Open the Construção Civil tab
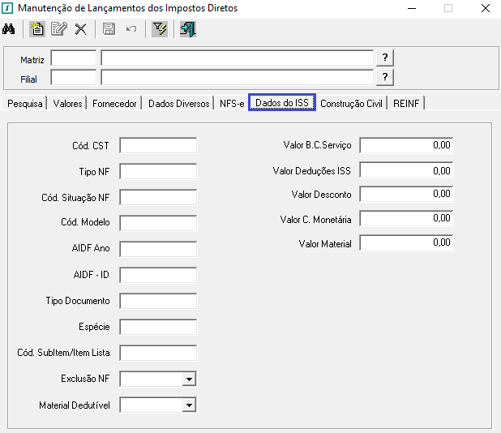Viewport: 501px width, 433px height. pyautogui.click(x=351, y=104)
